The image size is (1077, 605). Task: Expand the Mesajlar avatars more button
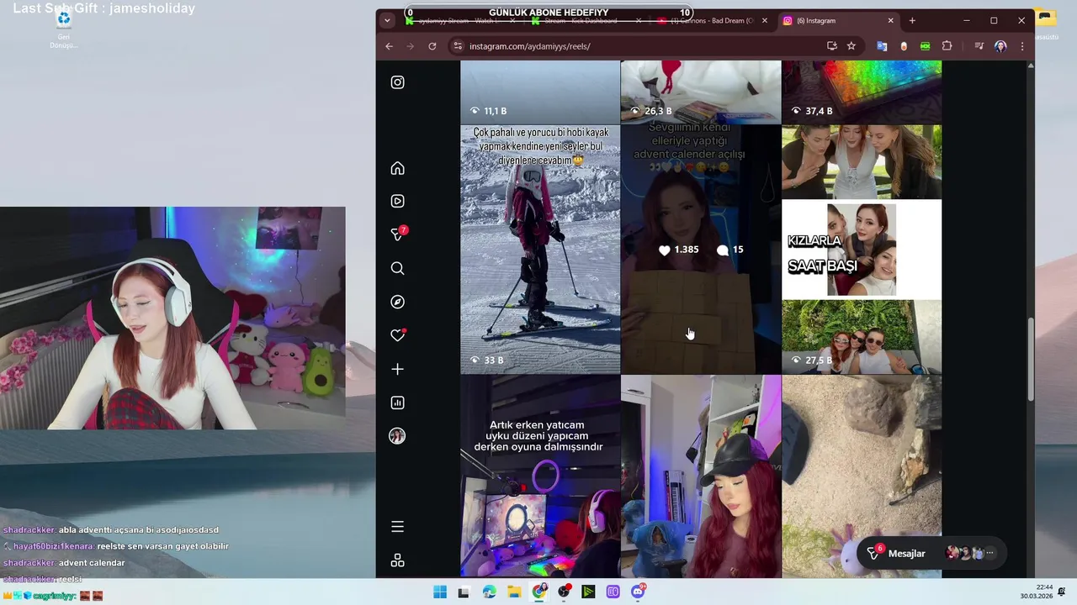pos(989,553)
